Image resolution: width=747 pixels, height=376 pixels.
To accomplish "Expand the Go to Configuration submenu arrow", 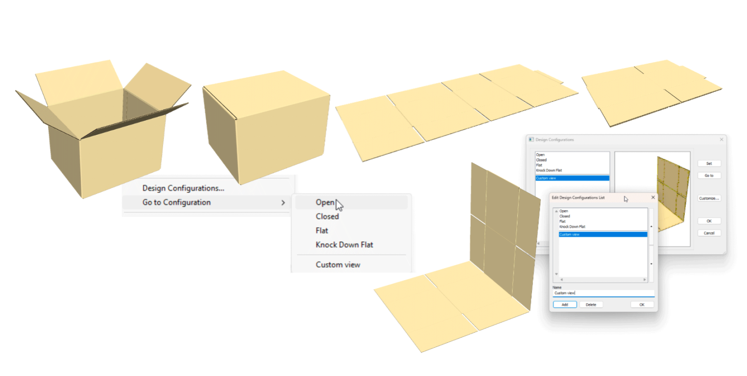I will [283, 202].
